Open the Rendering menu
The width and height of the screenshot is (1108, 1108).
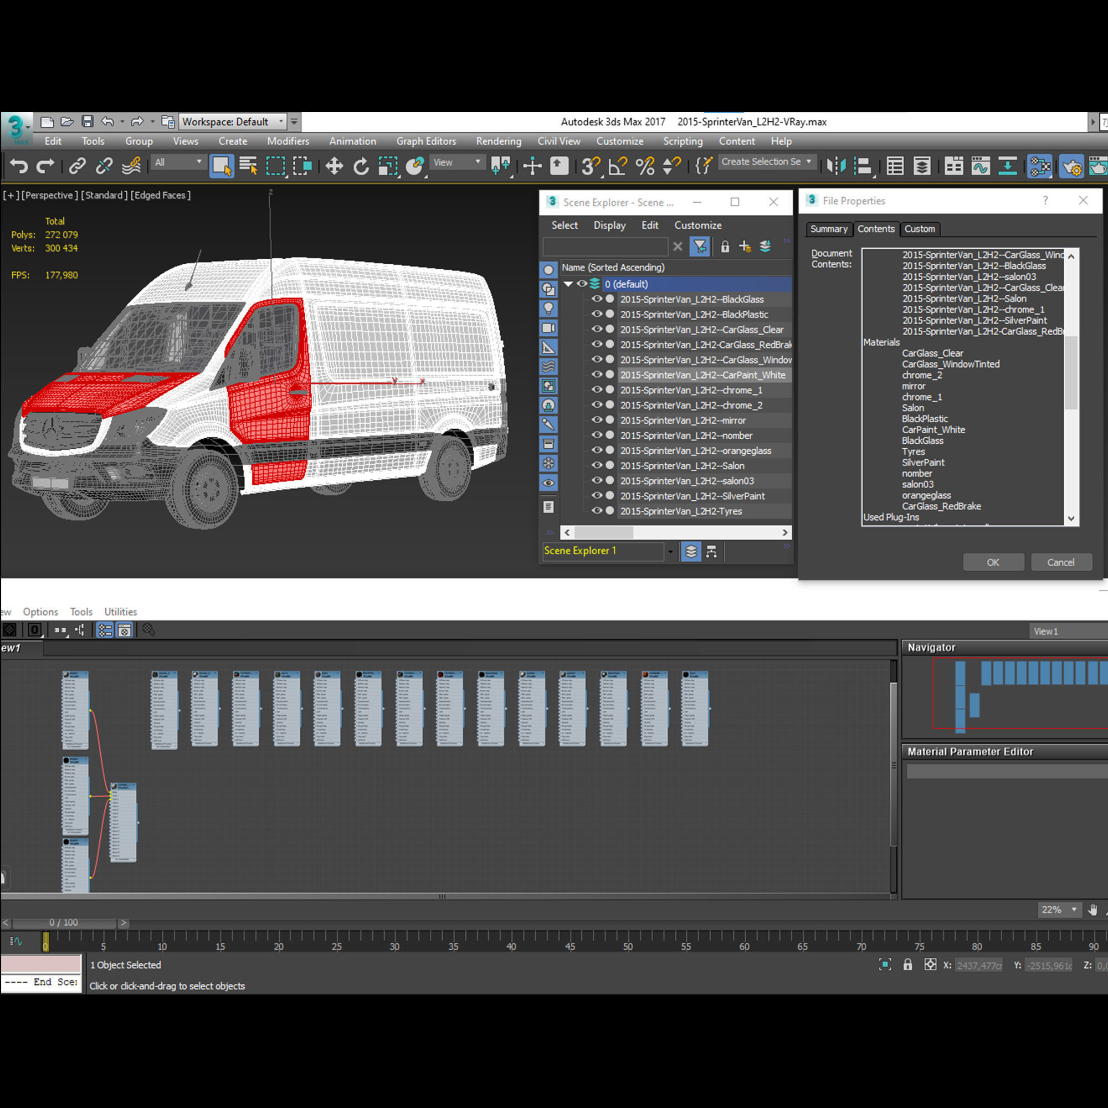tap(499, 141)
